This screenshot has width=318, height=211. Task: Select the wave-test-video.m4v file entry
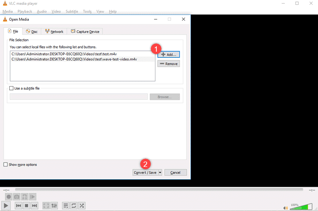coord(83,59)
